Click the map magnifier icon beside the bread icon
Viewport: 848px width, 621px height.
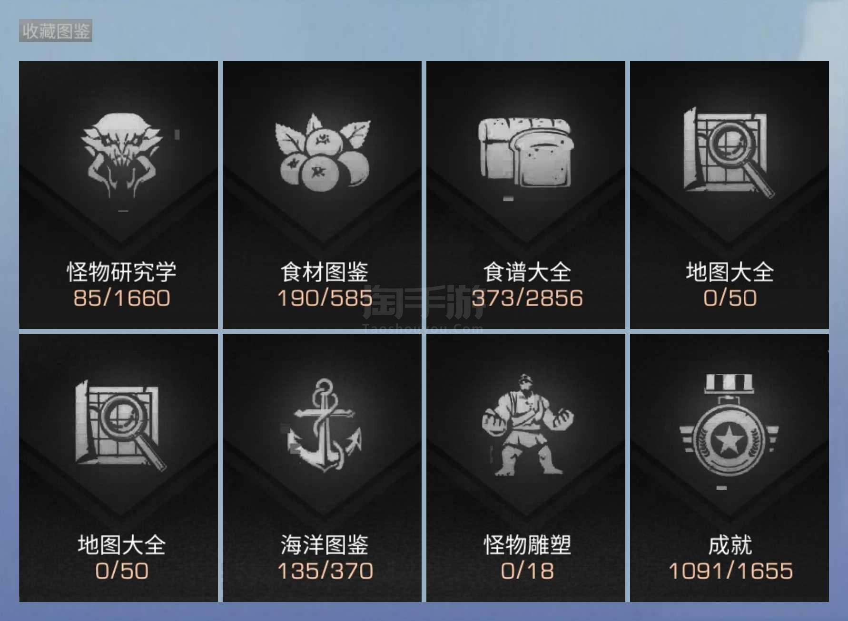[x=729, y=152]
